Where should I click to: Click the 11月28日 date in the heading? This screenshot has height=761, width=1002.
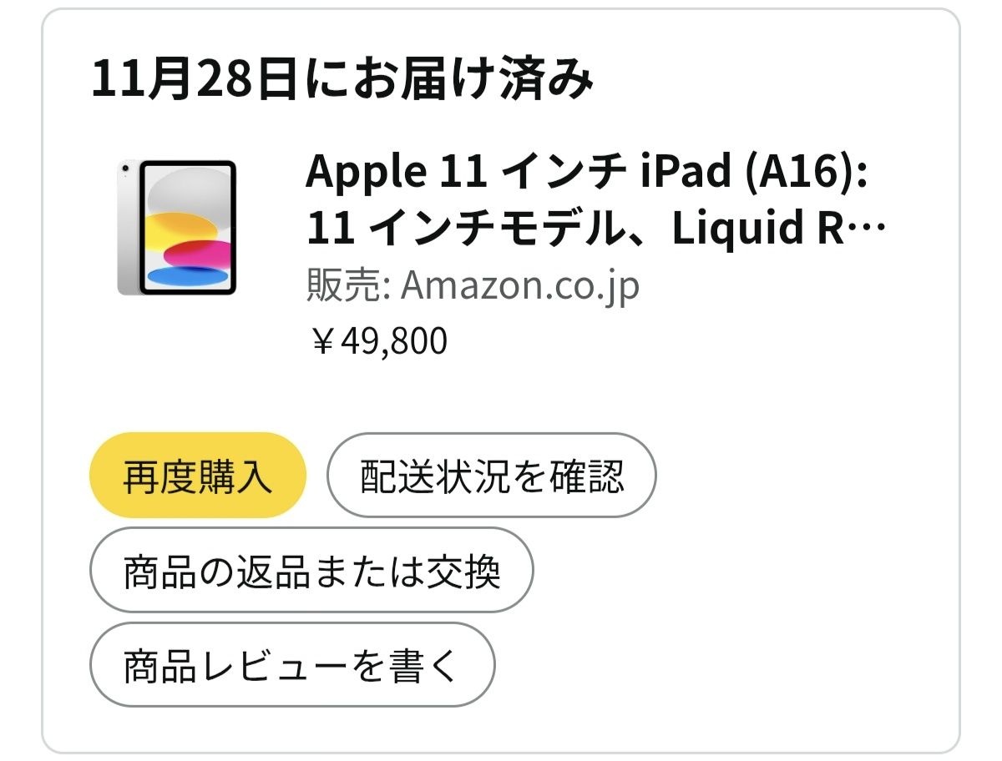point(194,79)
